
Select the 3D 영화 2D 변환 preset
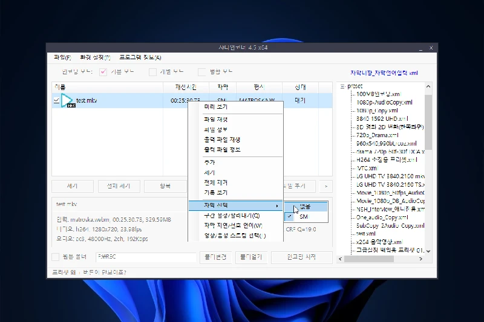390,127
